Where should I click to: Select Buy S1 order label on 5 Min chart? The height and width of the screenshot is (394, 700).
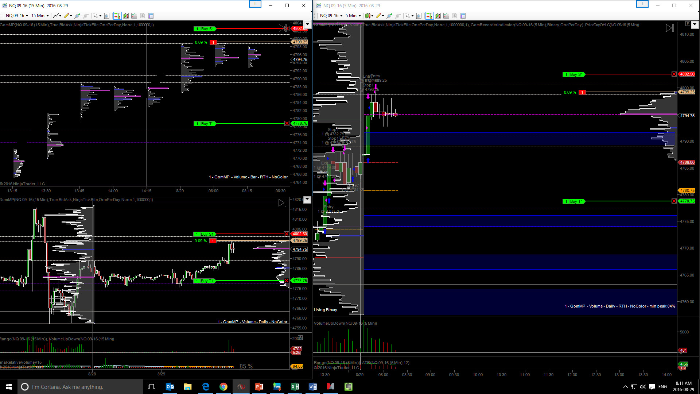573,74
